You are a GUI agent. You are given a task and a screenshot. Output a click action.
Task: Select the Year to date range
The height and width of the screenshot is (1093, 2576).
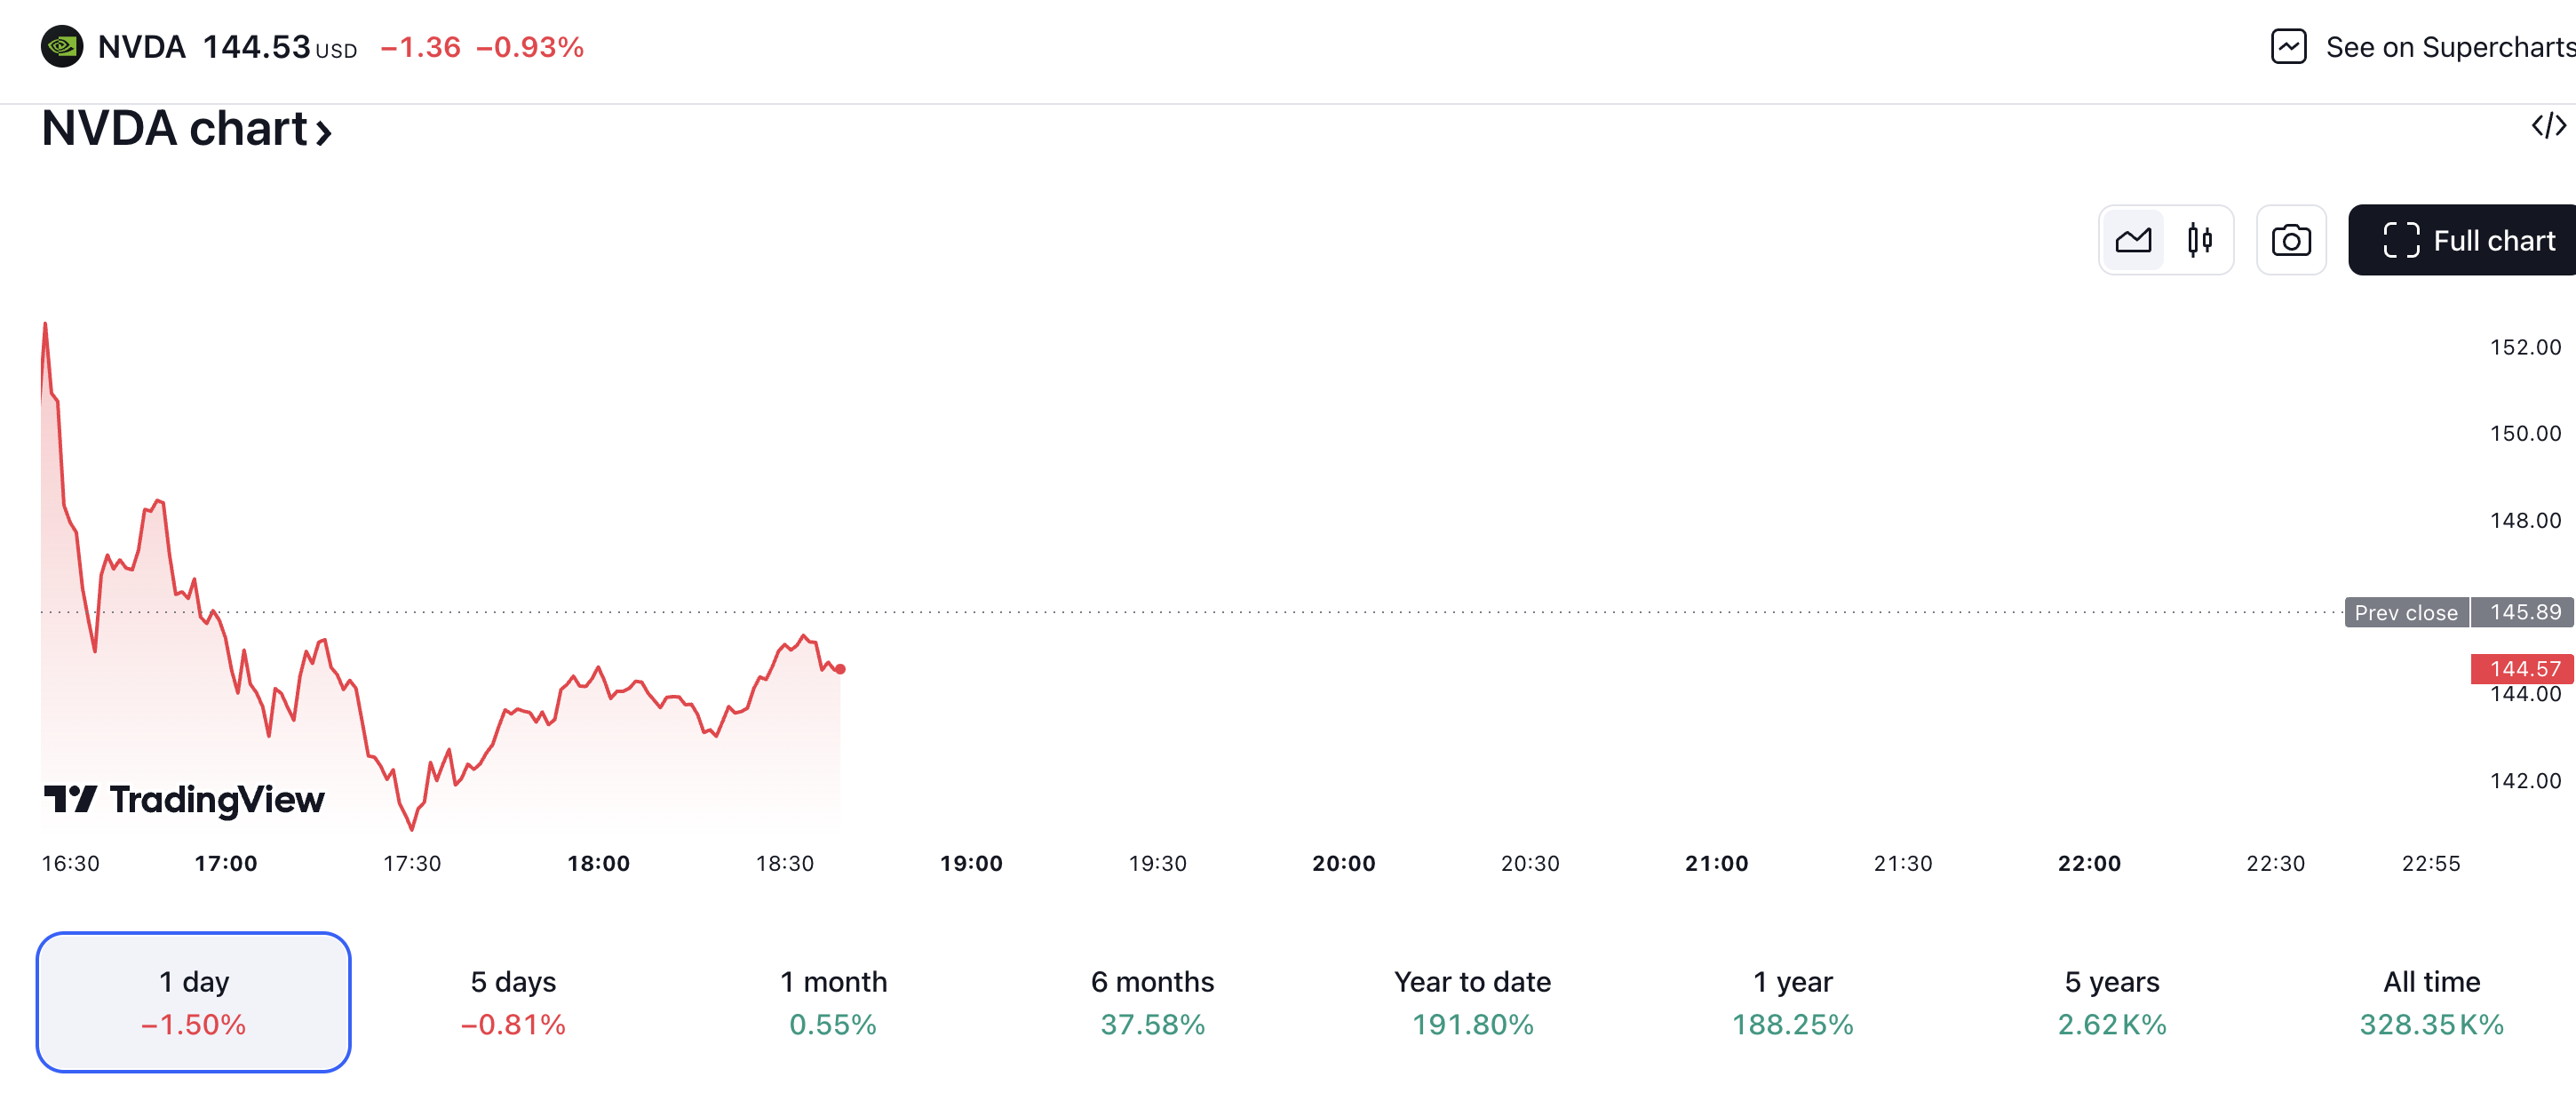tap(1472, 1002)
